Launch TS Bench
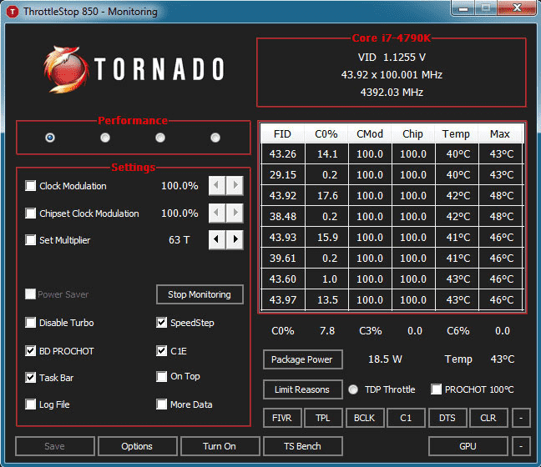Image resolution: width=541 pixels, height=467 pixels. 302,446
